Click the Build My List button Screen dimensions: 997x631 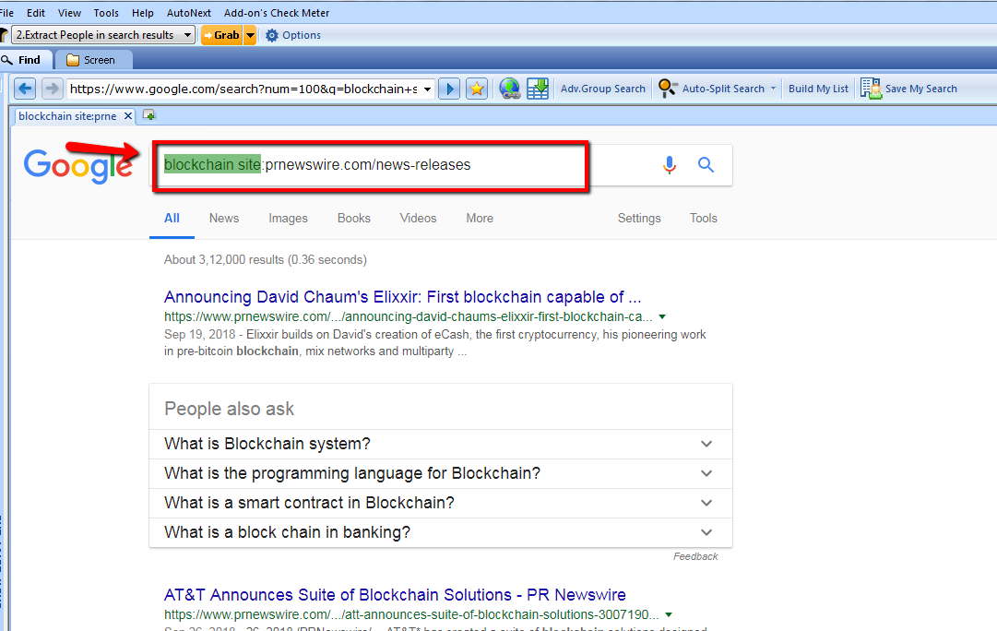coord(818,89)
